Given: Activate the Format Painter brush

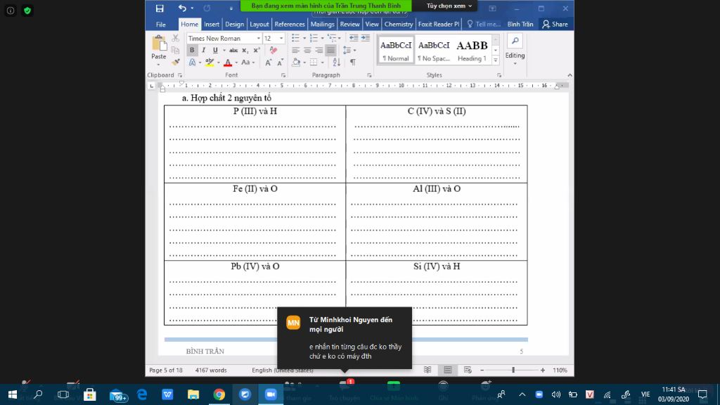Looking at the screenshot, I should [x=175, y=62].
